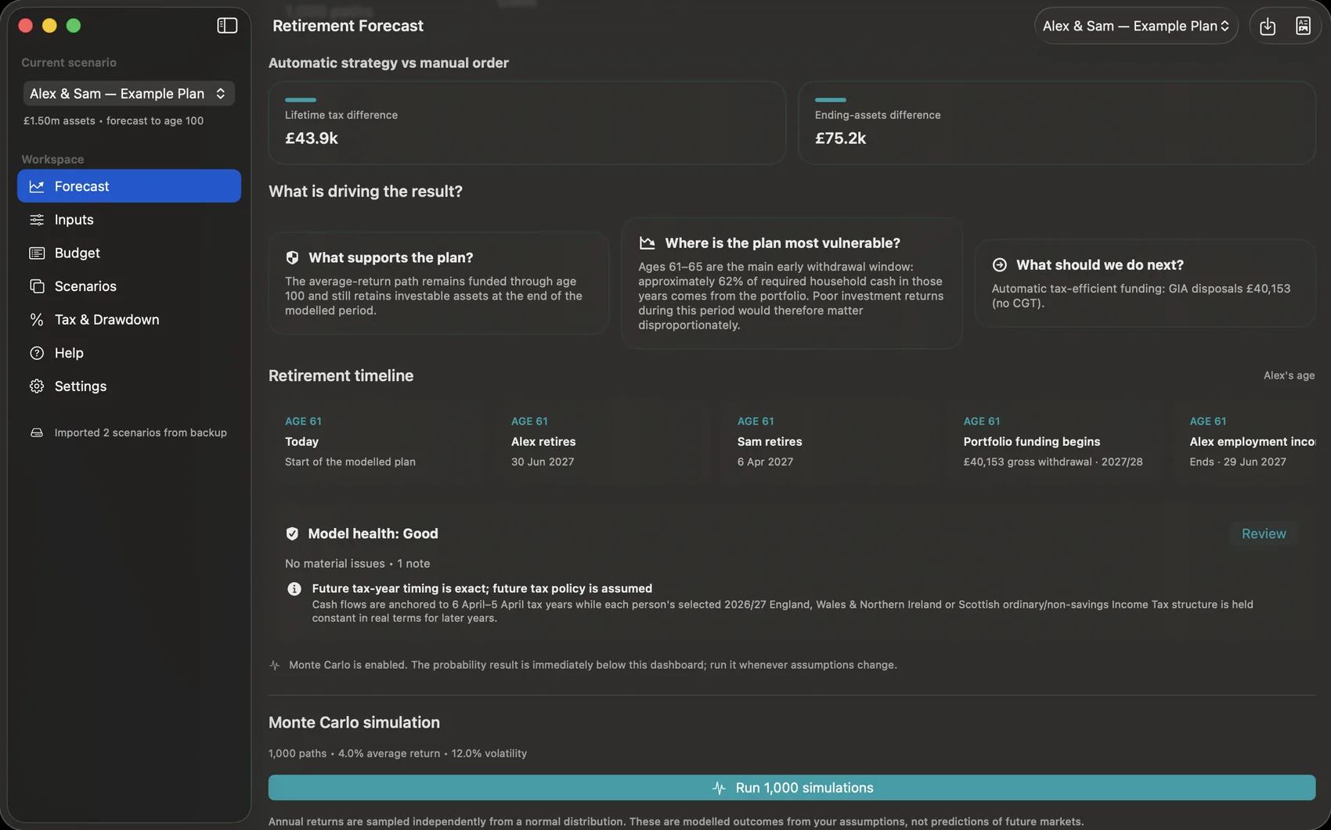Viewport: 1331px width, 830px height.
Task: Open Help from the sidebar
Action: tap(129, 354)
